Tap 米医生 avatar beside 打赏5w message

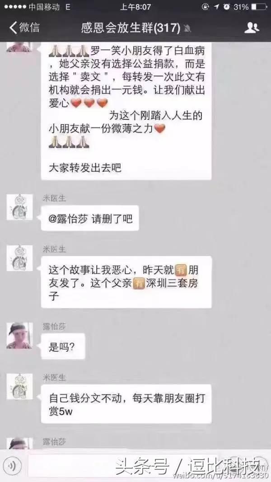click(x=20, y=387)
